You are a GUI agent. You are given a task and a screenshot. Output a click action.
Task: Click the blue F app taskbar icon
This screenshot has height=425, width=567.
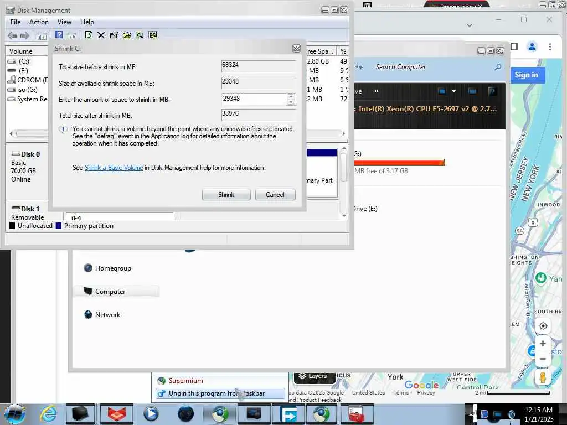[288, 414]
